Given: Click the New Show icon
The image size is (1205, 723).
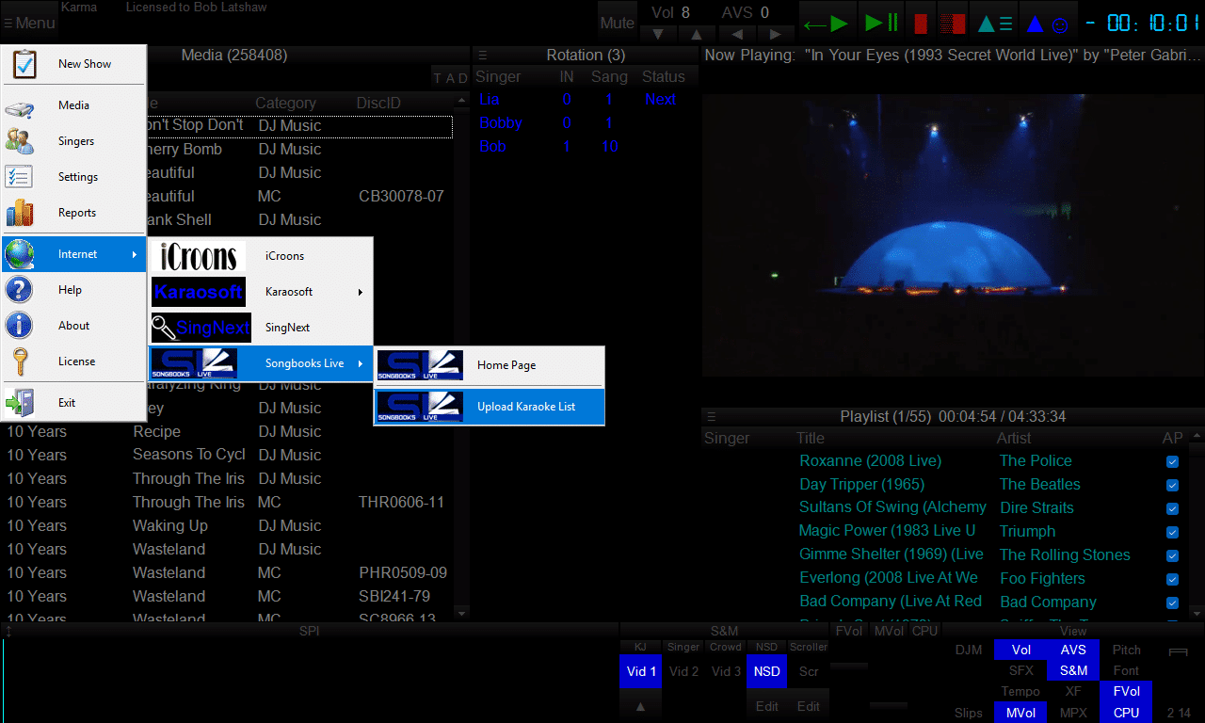Looking at the screenshot, I should [x=25, y=63].
